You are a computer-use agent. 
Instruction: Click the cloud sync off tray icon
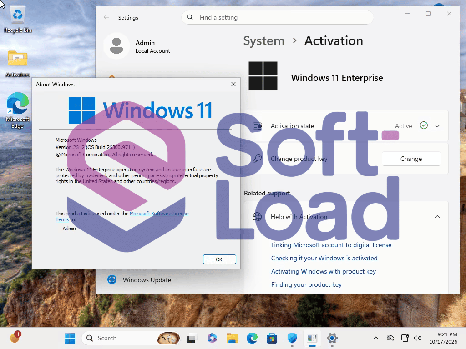pos(390,338)
